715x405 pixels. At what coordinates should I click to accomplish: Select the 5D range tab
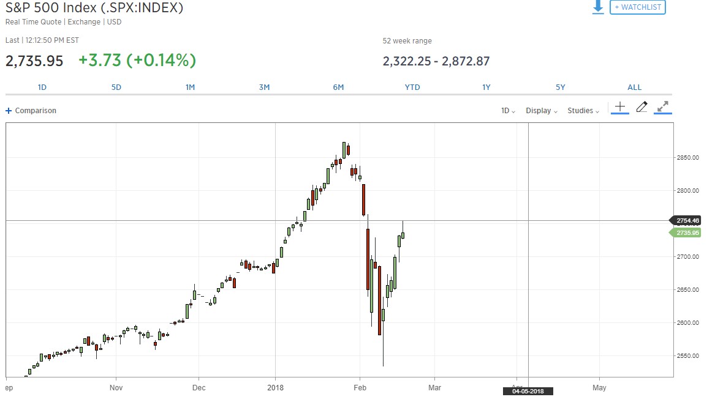click(116, 87)
